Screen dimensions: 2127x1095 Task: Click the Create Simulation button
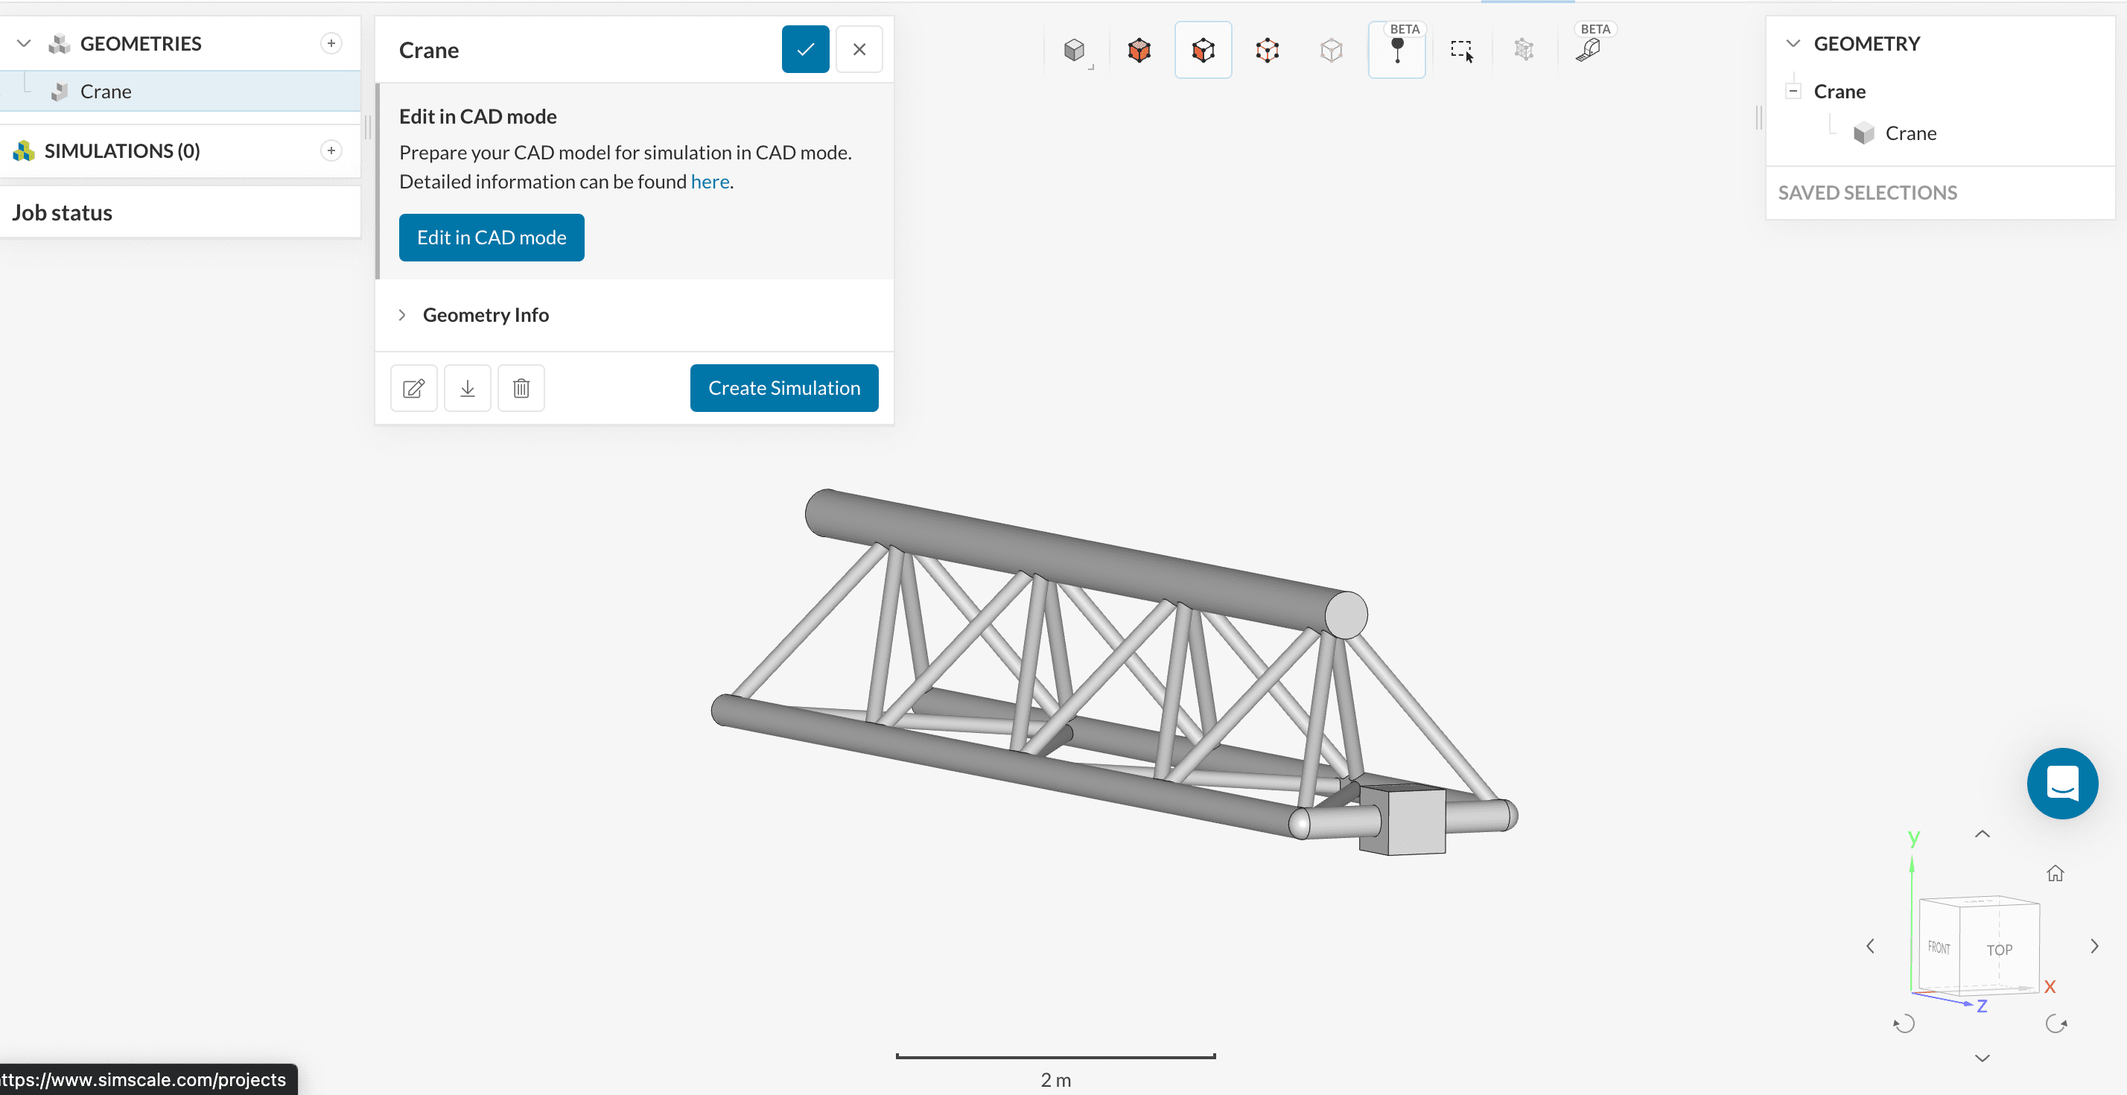click(783, 388)
